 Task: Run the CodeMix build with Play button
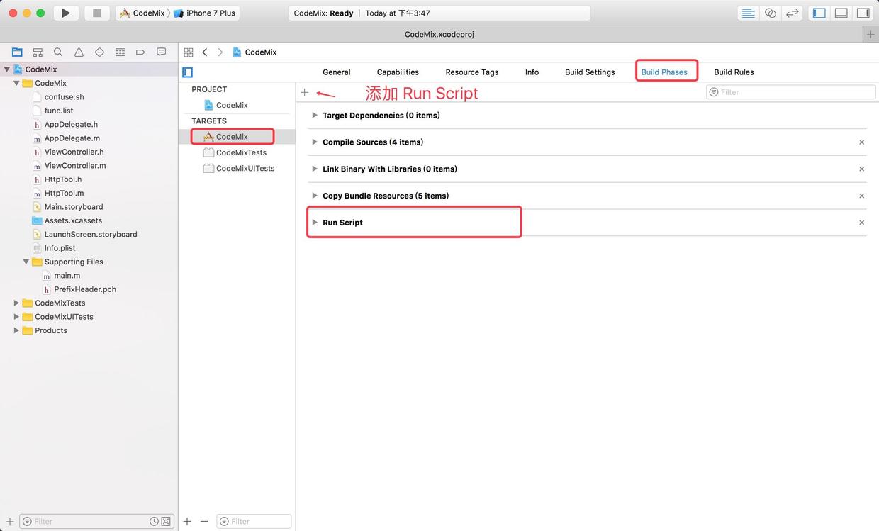click(x=66, y=13)
